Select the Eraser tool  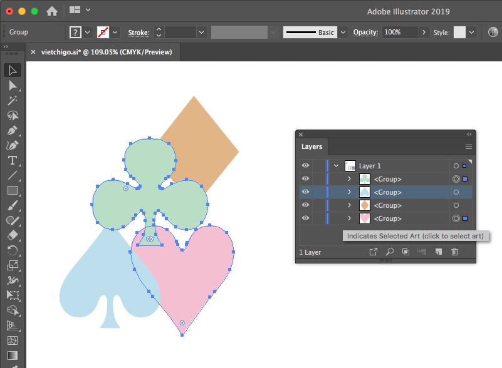(13, 236)
